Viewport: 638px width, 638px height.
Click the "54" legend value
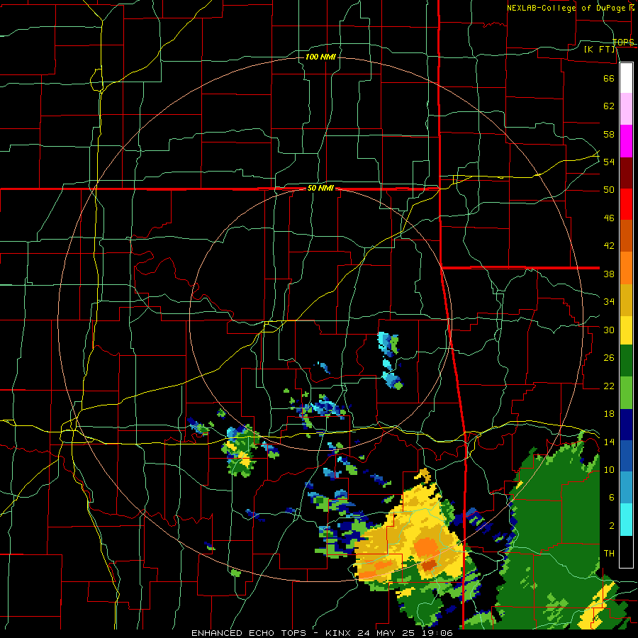click(x=609, y=162)
